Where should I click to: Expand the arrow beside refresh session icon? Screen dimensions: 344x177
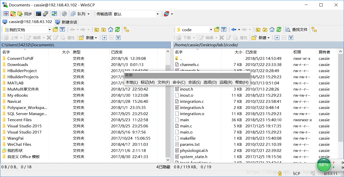(172, 14)
